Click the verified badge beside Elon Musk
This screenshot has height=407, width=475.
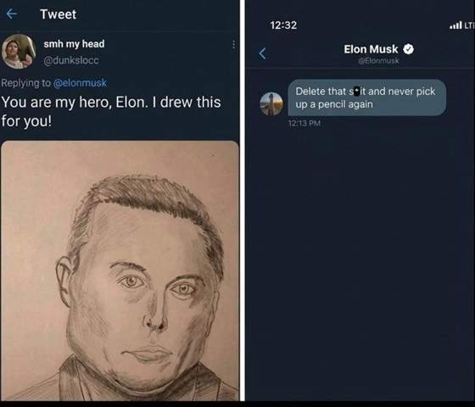click(x=409, y=49)
